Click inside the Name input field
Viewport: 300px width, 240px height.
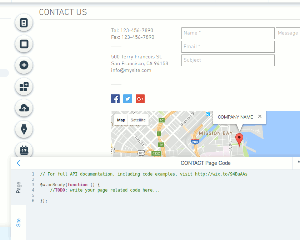tap(227, 33)
